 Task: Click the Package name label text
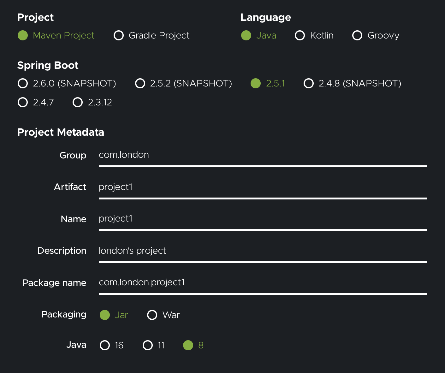pyautogui.click(x=54, y=283)
